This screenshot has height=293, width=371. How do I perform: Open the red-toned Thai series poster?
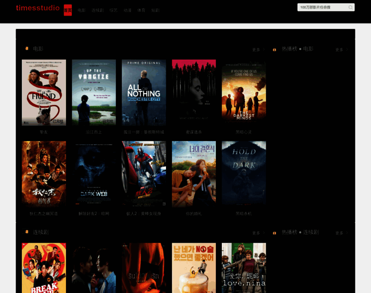point(144,268)
